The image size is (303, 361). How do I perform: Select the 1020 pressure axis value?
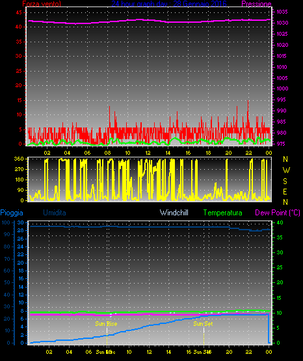pyautogui.click(x=282, y=45)
